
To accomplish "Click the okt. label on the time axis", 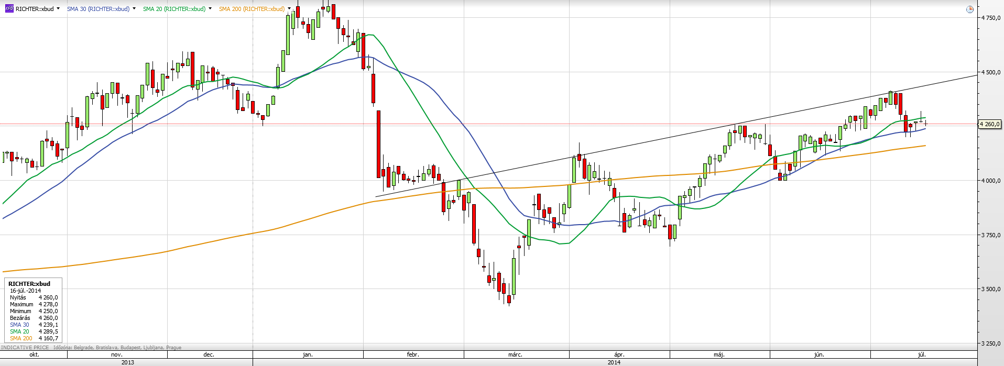I will 34,354.
